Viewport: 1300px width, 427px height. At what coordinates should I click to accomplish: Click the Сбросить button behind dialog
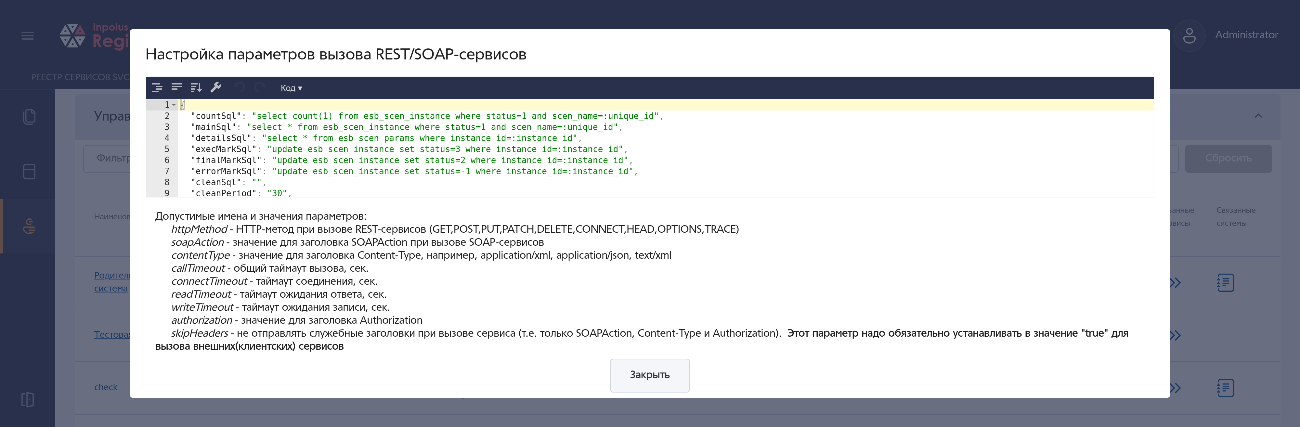pyautogui.click(x=1228, y=159)
